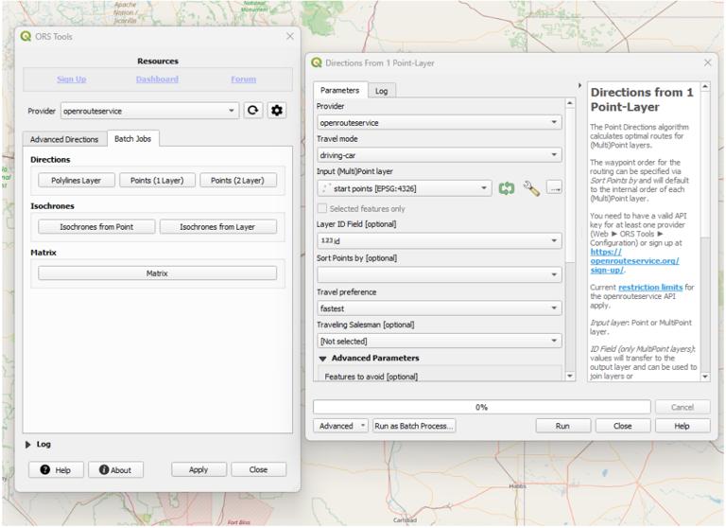Switch to Advanced Directions tab

tap(64, 139)
